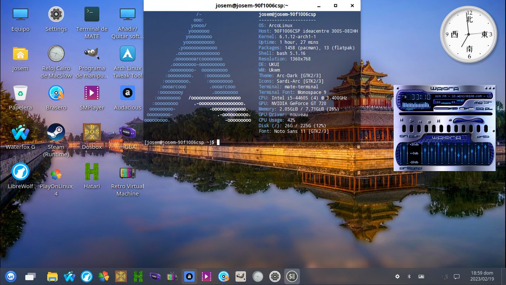506x285 pixels.
Task: Launch Hatari from the desktop
Action: (92, 177)
